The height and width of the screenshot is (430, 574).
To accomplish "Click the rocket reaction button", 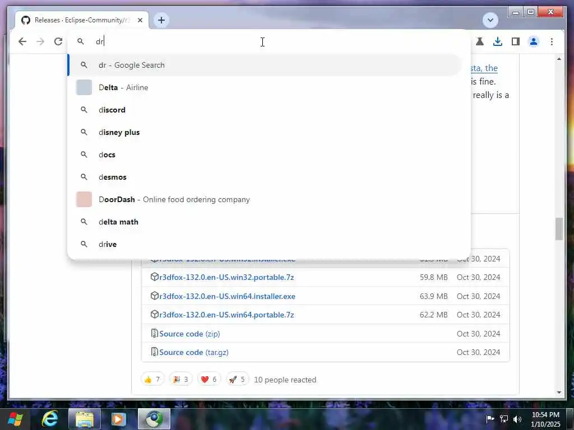I will pos(237,380).
